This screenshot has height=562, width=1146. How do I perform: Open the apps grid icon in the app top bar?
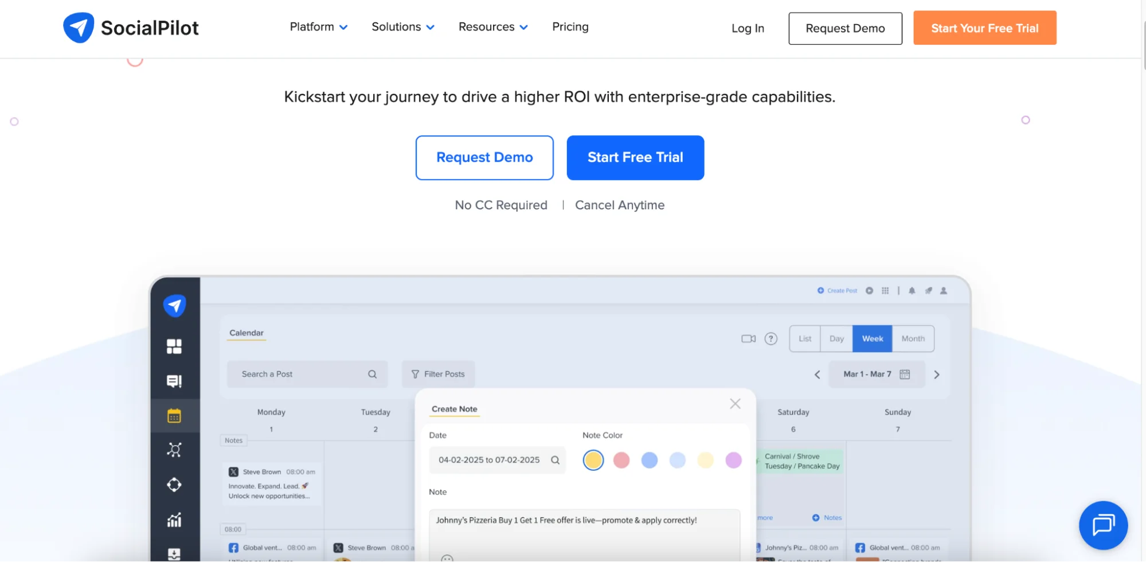(885, 291)
